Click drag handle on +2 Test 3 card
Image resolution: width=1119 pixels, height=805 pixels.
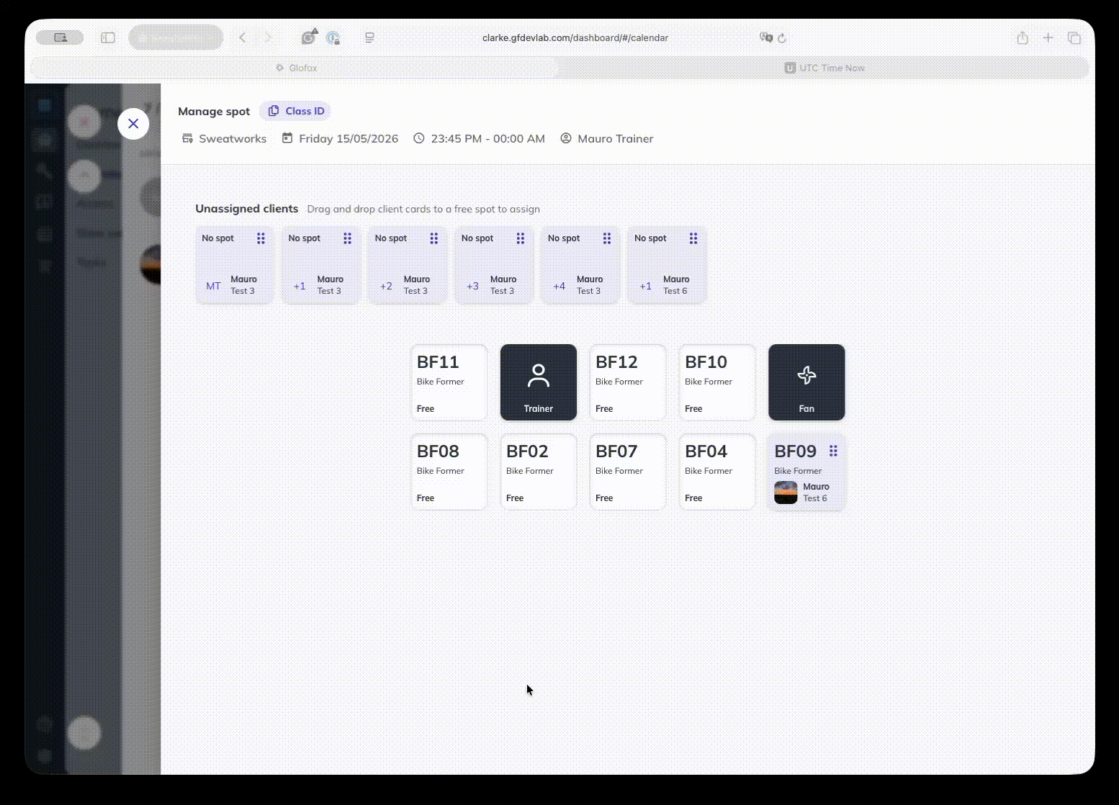433,238
